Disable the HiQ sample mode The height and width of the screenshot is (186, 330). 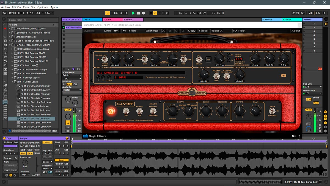[23, 153]
